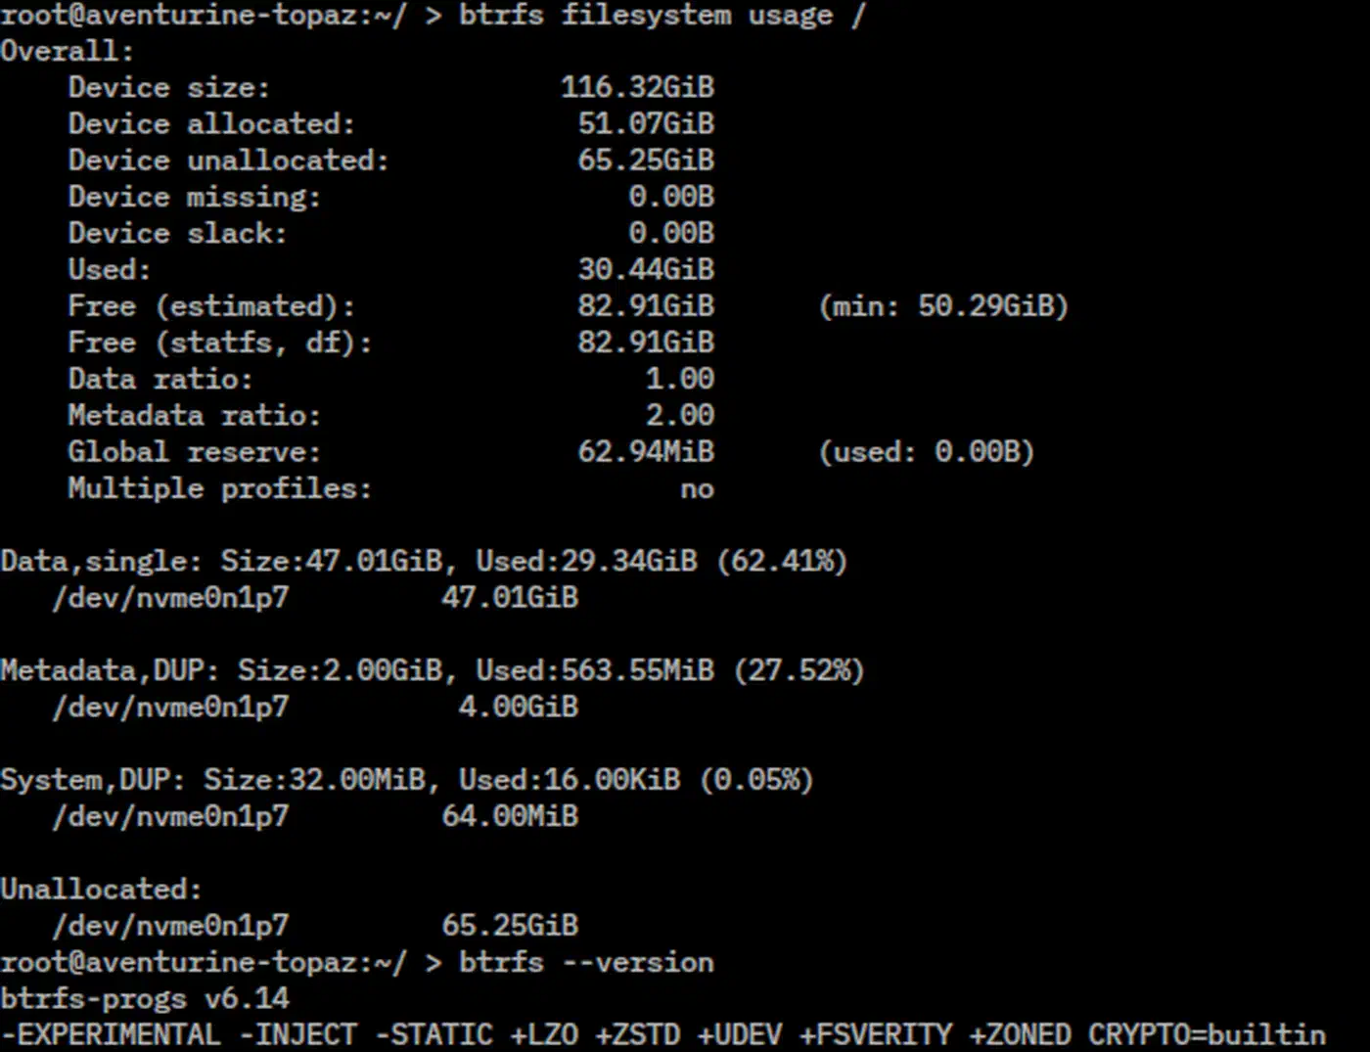The height and width of the screenshot is (1052, 1370).
Task: Click the Global reserve 62.94MiB value
Action: [x=646, y=451]
